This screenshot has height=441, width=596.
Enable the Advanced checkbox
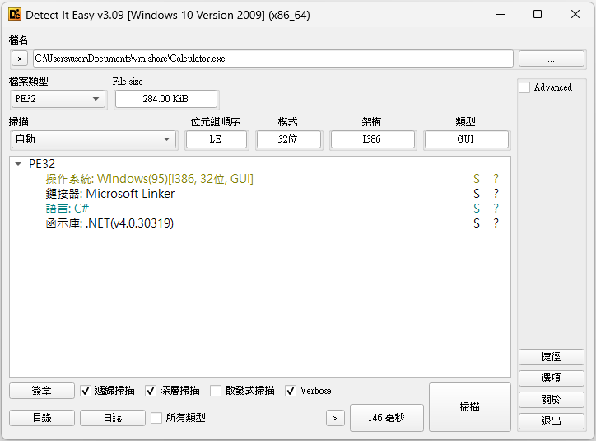tap(524, 87)
